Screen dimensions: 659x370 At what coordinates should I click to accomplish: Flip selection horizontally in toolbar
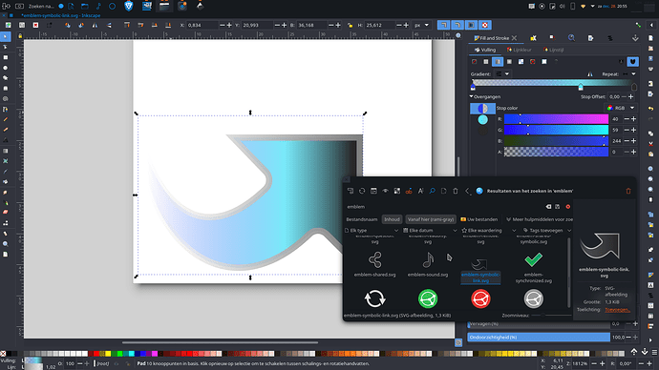pyautogui.click(x=95, y=25)
